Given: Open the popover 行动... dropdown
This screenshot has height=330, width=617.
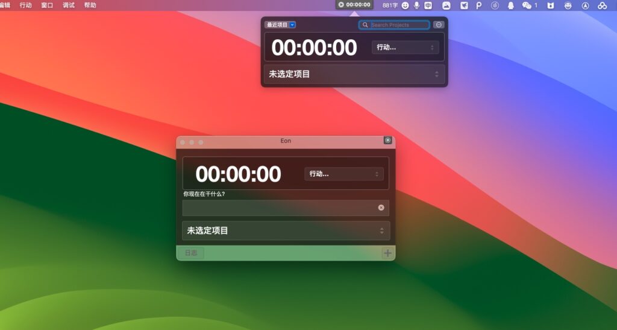Looking at the screenshot, I should pos(406,47).
